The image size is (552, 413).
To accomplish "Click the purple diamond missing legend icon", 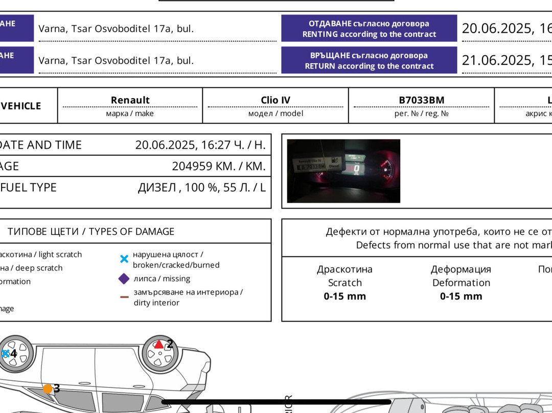I will coord(124,279).
